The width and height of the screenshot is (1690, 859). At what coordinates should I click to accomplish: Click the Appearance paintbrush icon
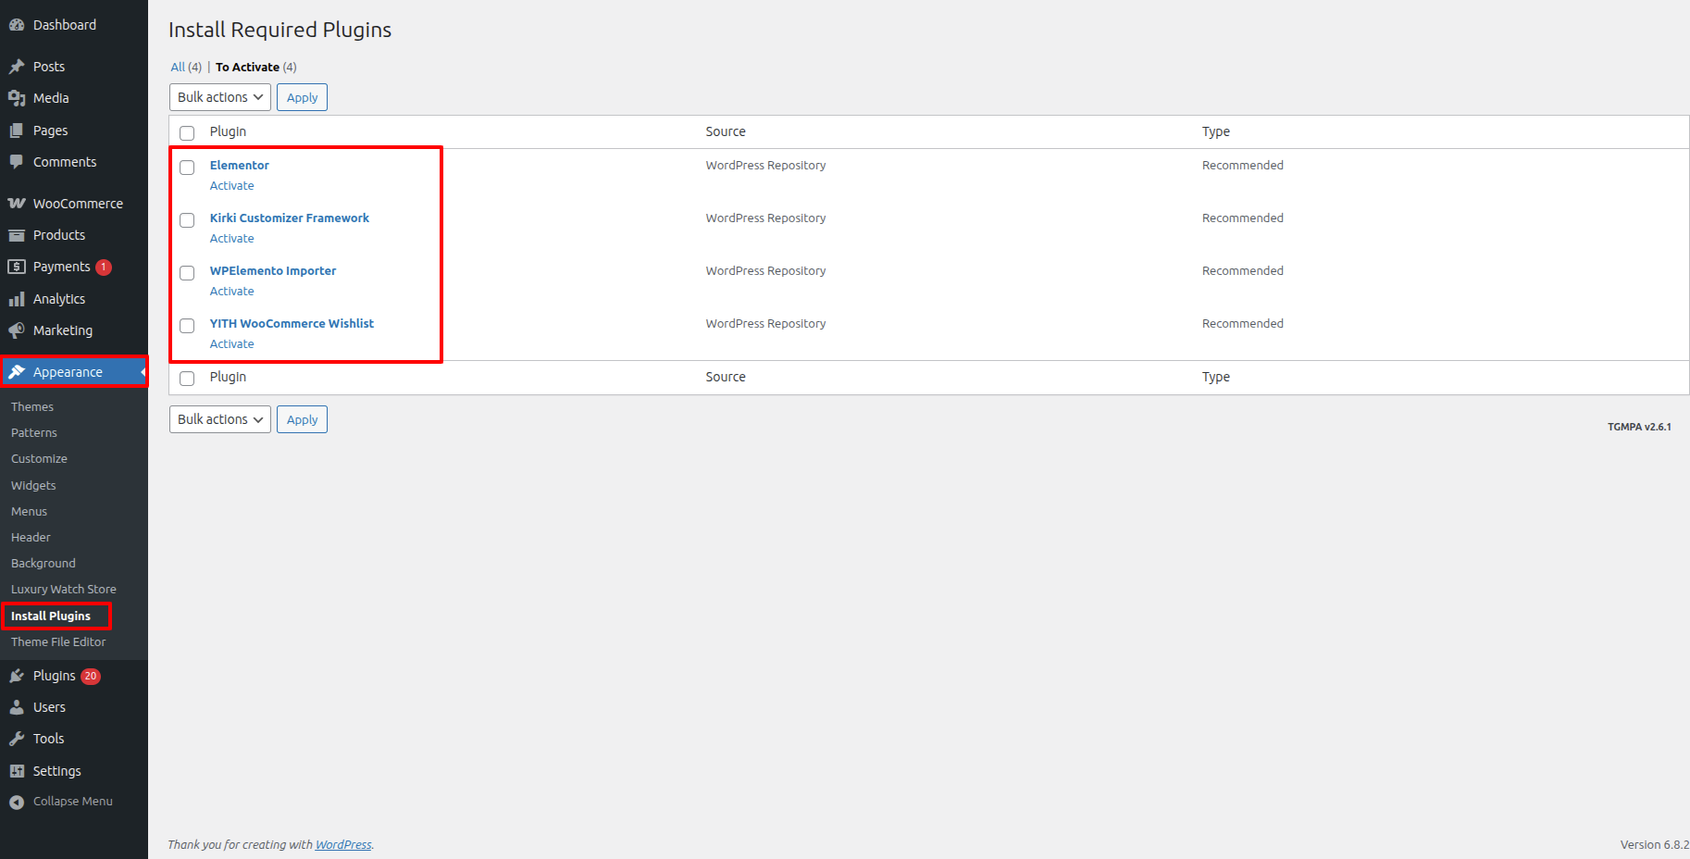(x=17, y=372)
